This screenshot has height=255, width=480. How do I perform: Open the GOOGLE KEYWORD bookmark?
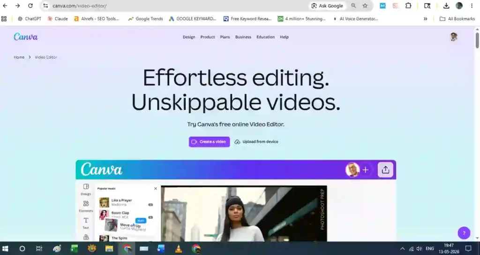[193, 19]
